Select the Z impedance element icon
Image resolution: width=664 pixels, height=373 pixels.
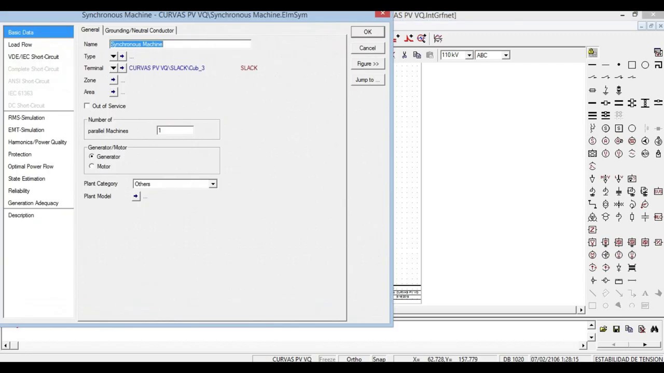(x=592, y=229)
